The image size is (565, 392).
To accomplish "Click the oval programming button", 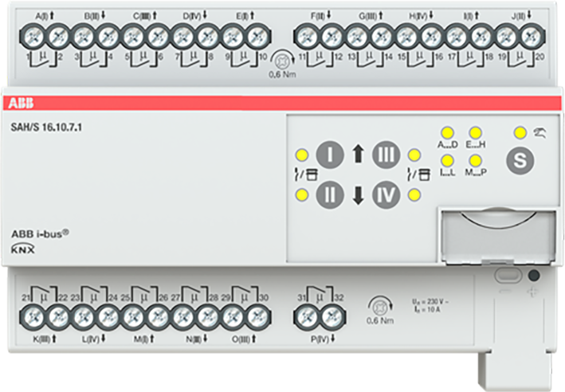I will coord(508,276).
